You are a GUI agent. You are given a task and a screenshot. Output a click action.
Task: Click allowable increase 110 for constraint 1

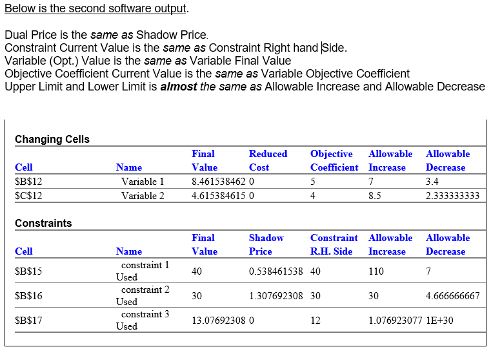[x=376, y=271]
